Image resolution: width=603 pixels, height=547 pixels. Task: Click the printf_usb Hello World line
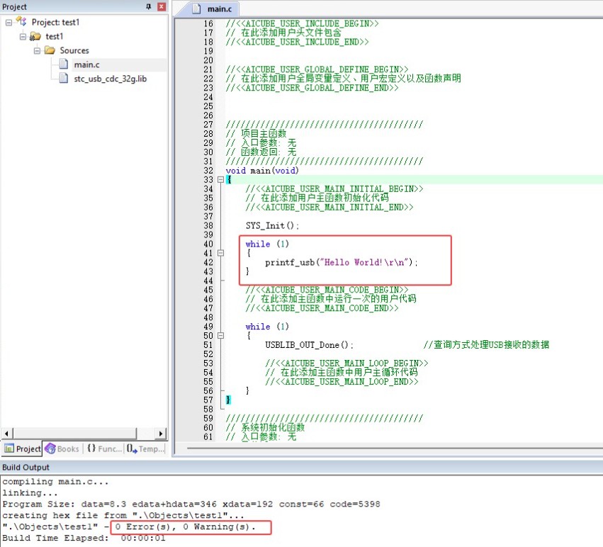tap(341, 262)
